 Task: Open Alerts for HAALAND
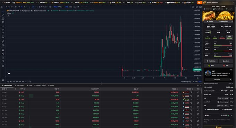click(x=226, y=61)
